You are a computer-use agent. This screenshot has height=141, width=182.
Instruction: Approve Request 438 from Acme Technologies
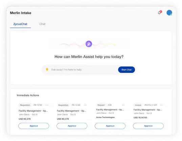(110, 126)
